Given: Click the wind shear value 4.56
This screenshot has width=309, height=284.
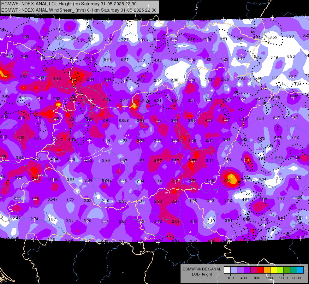Looking at the screenshot, I should coord(246,200).
